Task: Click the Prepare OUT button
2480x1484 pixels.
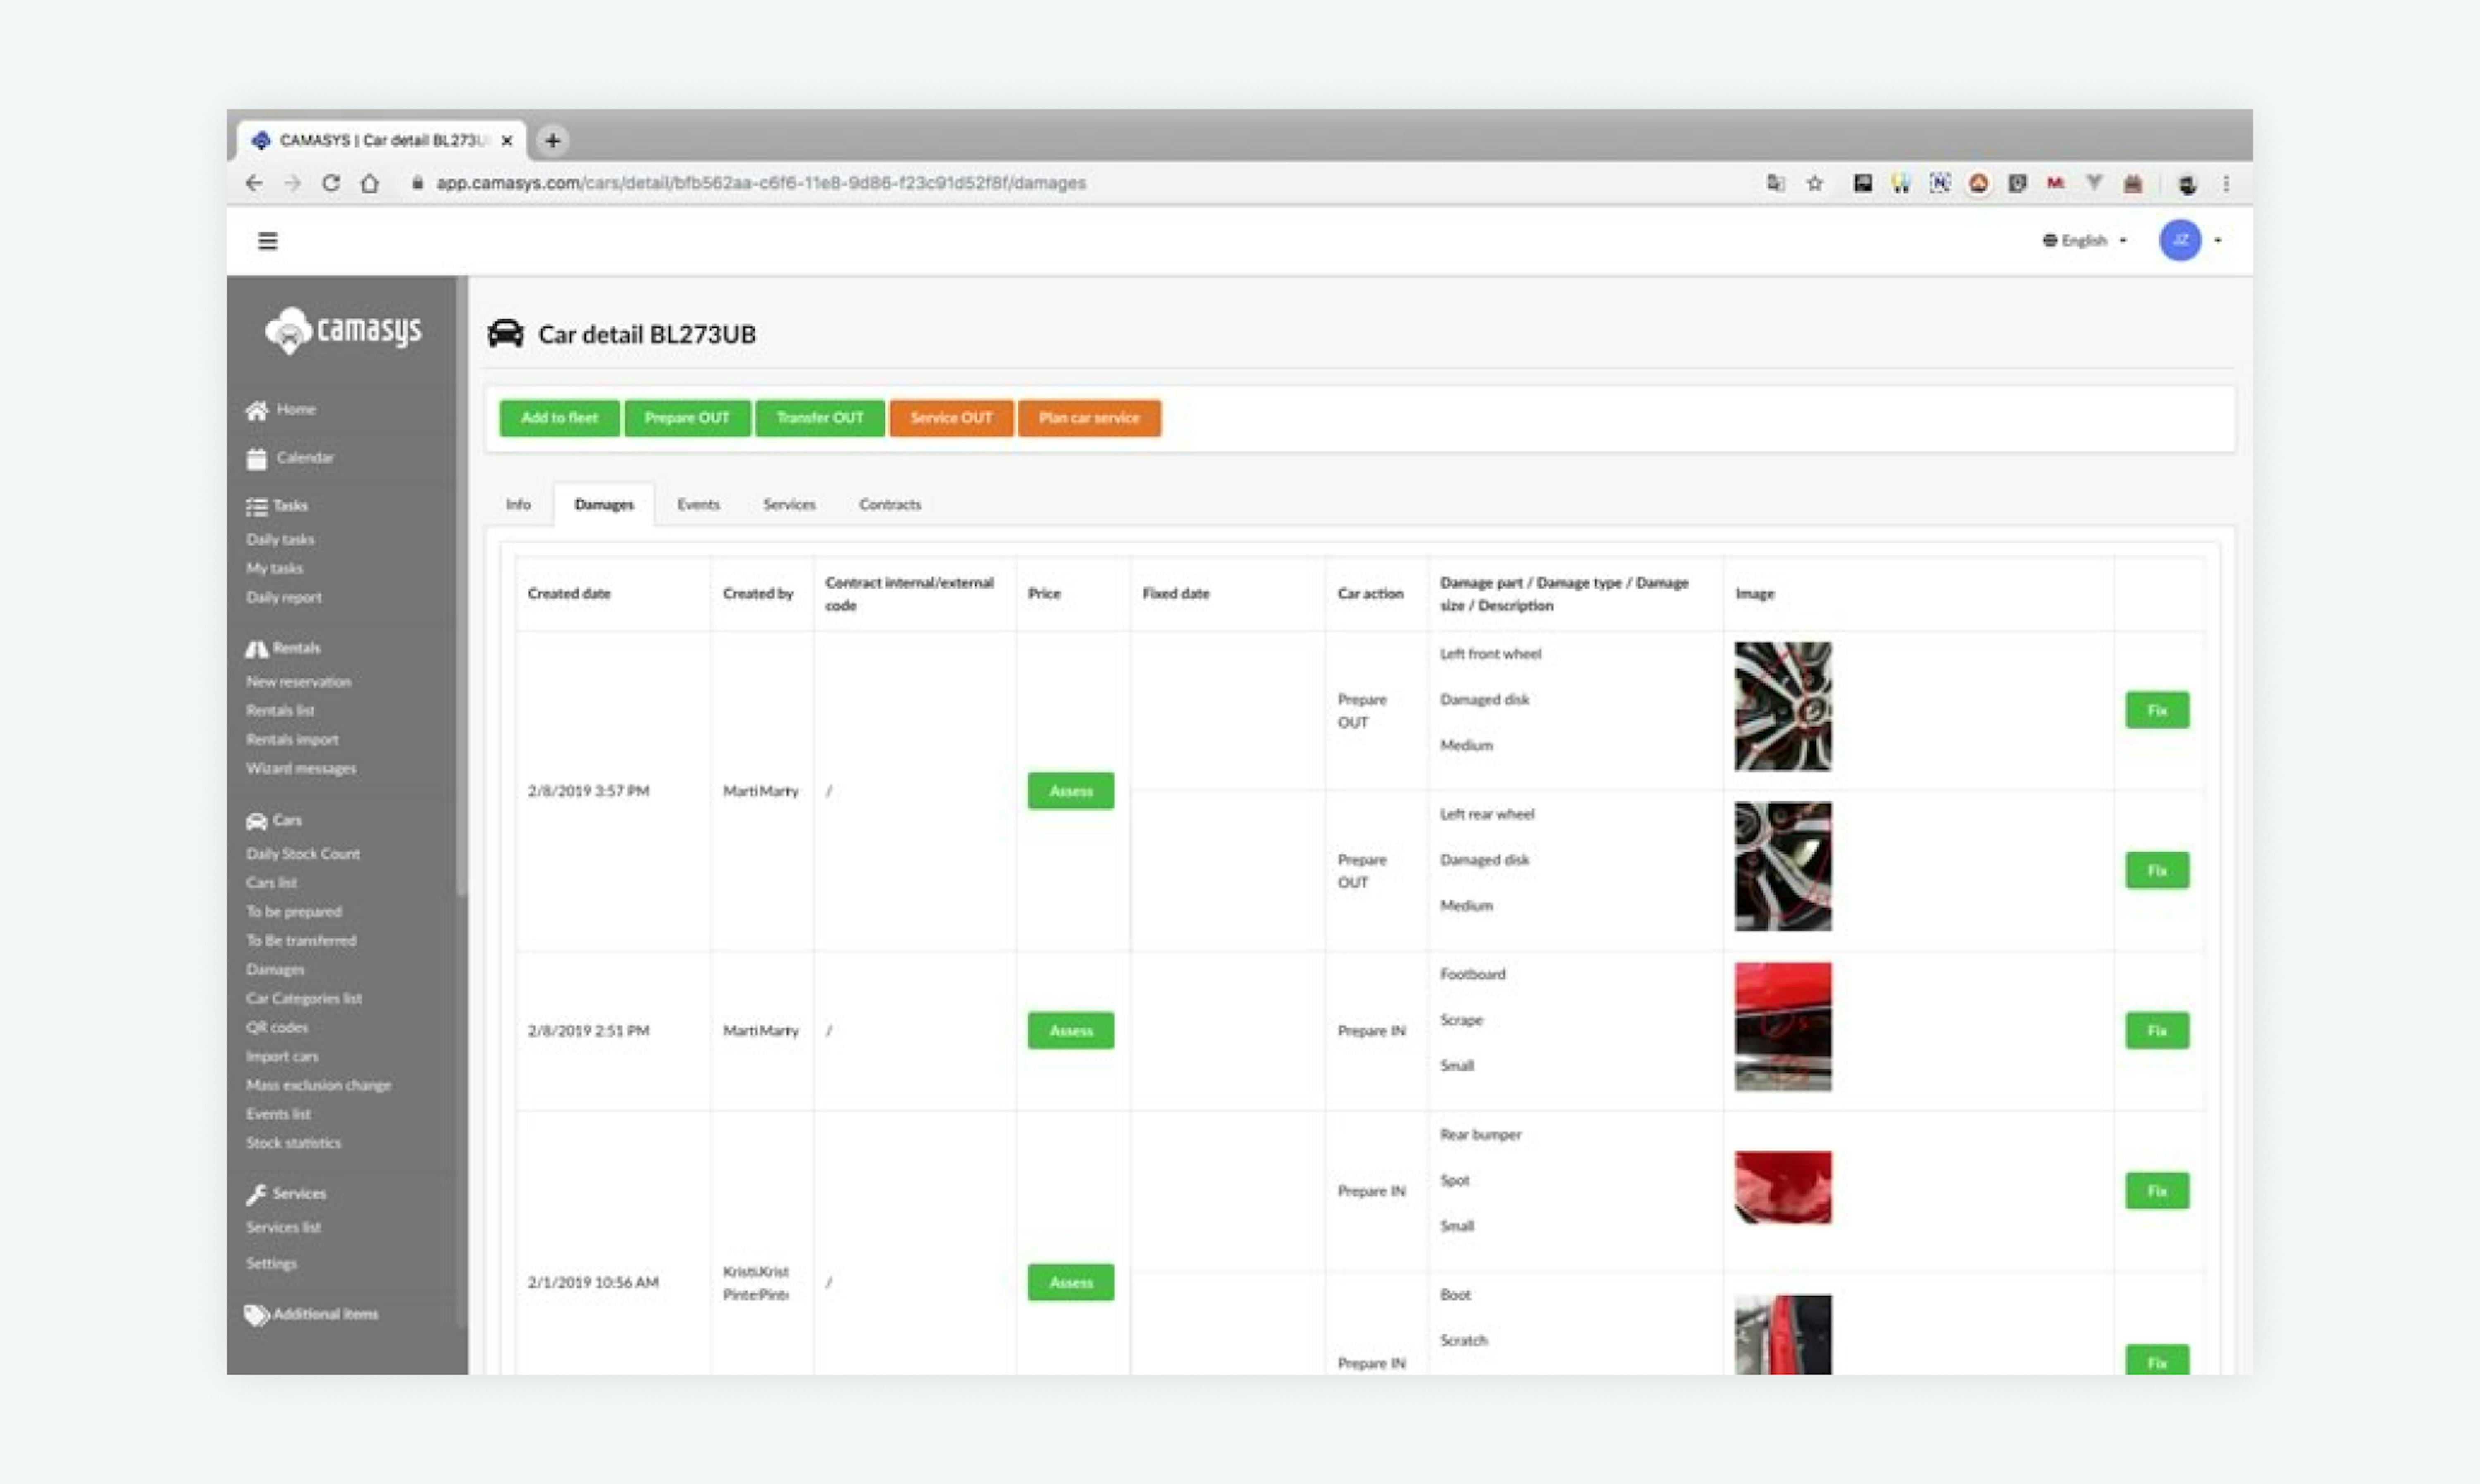Action: (x=687, y=418)
